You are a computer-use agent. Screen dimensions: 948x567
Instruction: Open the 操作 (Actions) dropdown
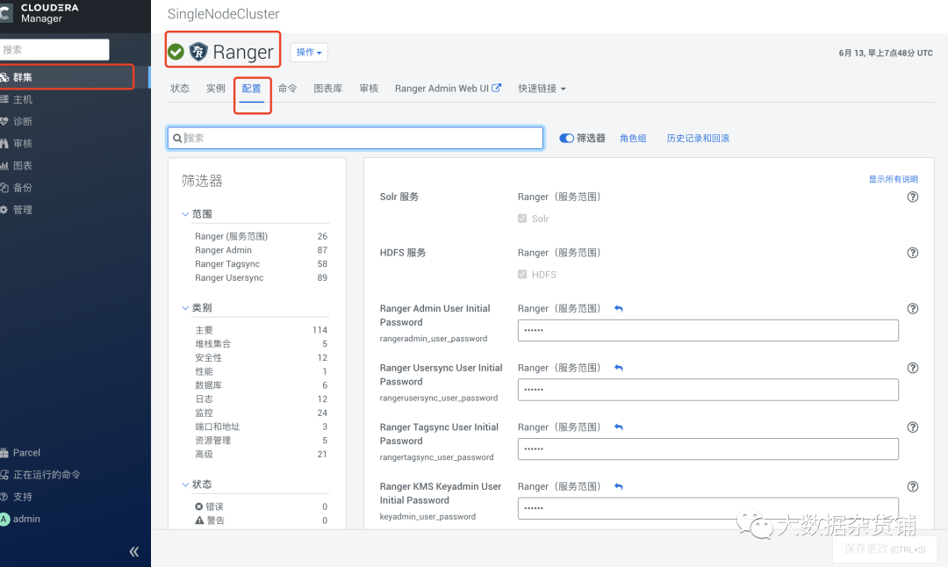pyautogui.click(x=309, y=53)
